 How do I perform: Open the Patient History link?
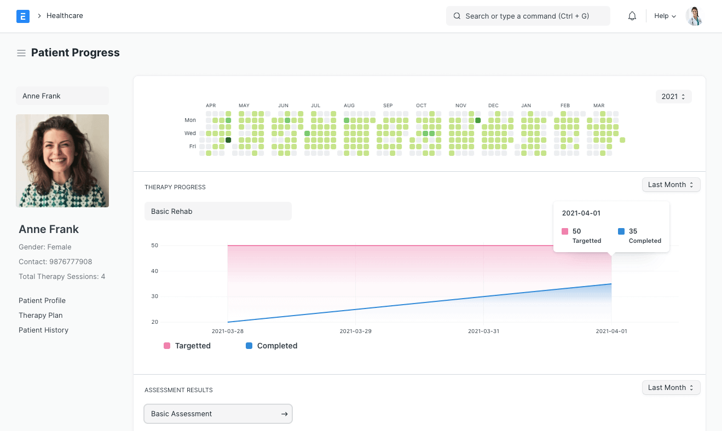pyautogui.click(x=43, y=330)
